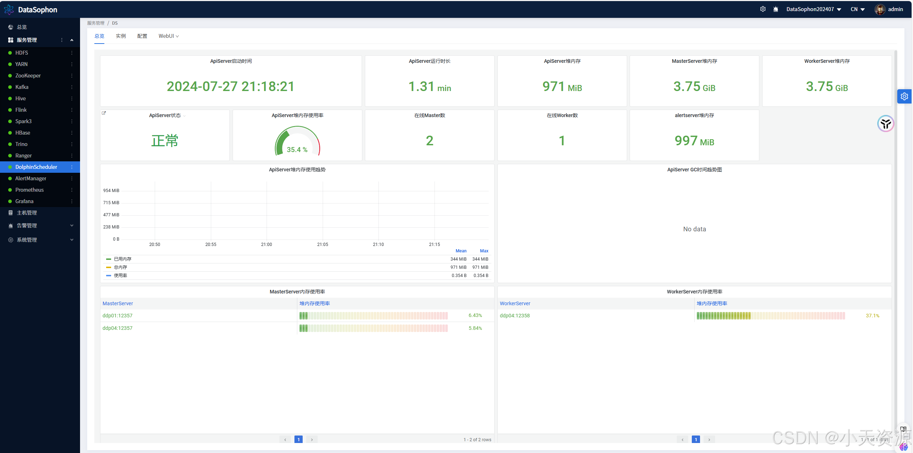Sort by MasterServer column header
Screen dimensions: 913x453
coord(118,303)
